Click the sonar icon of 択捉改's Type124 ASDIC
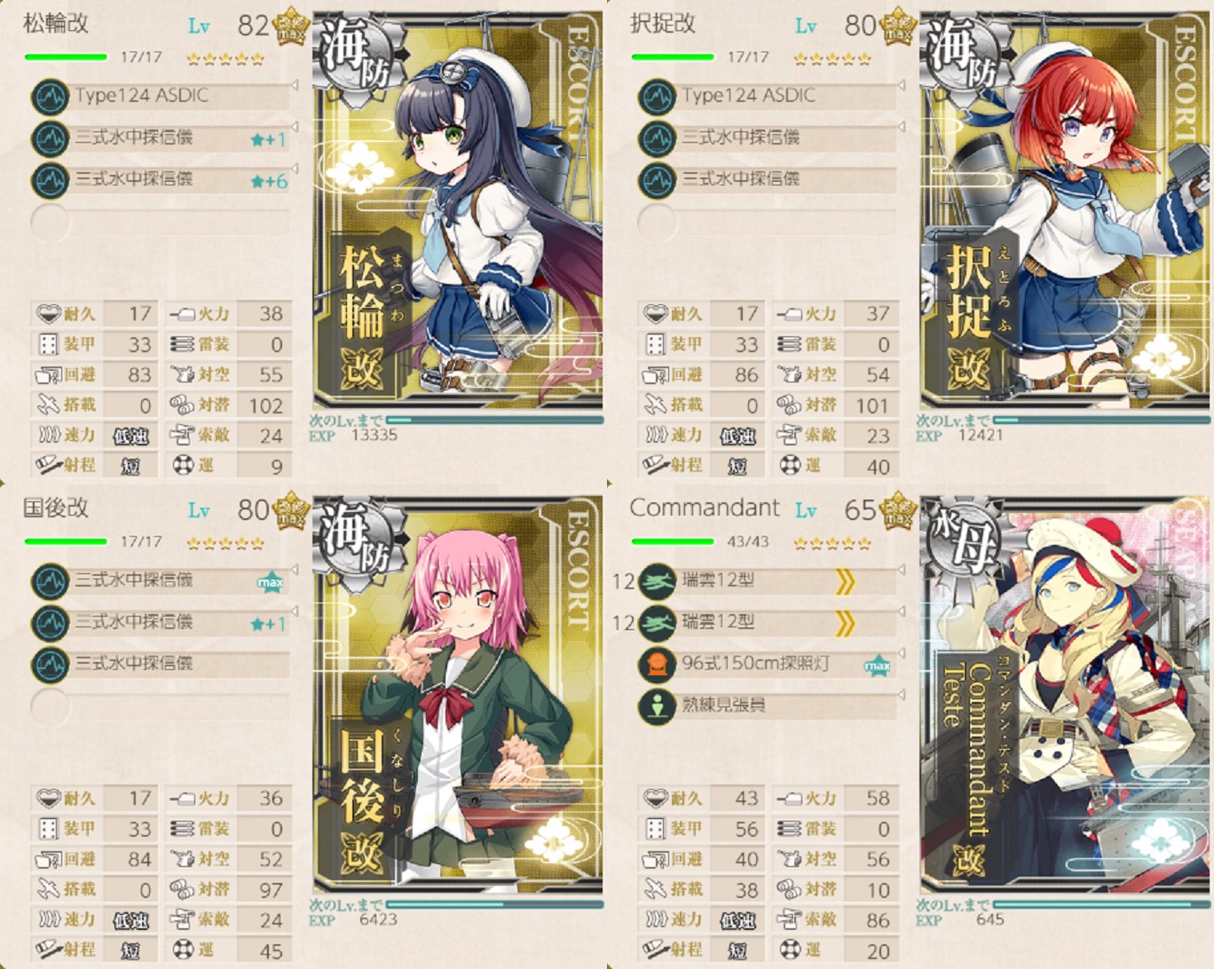This screenshot has height=969, width=1214. coord(658,97)
